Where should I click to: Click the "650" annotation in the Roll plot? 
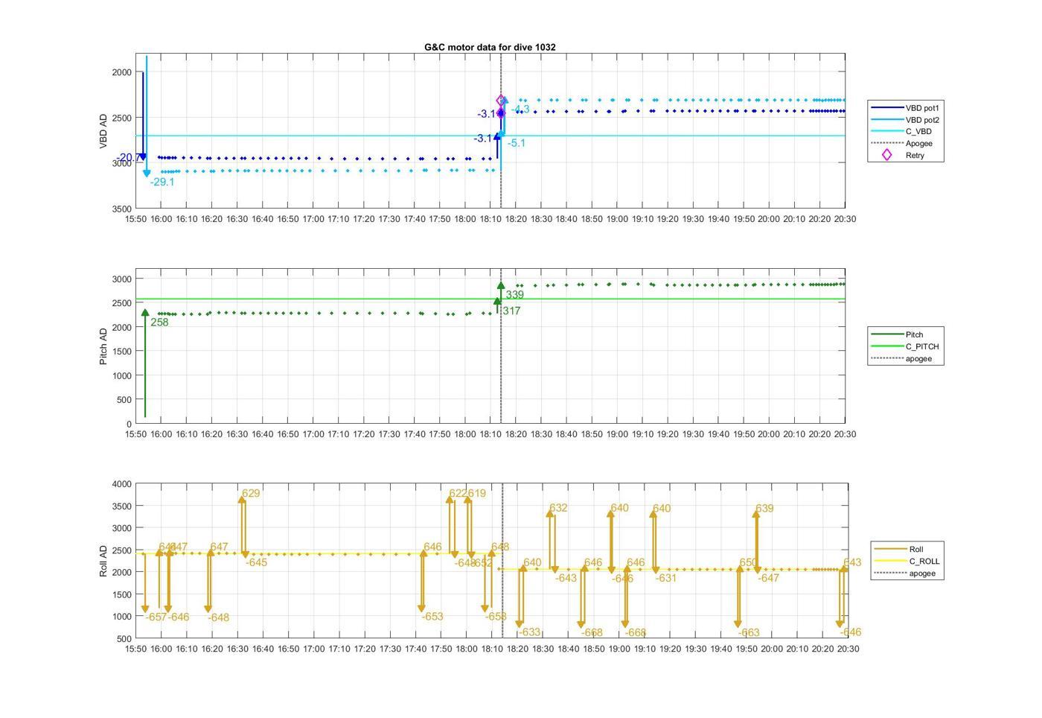point(748,563)
